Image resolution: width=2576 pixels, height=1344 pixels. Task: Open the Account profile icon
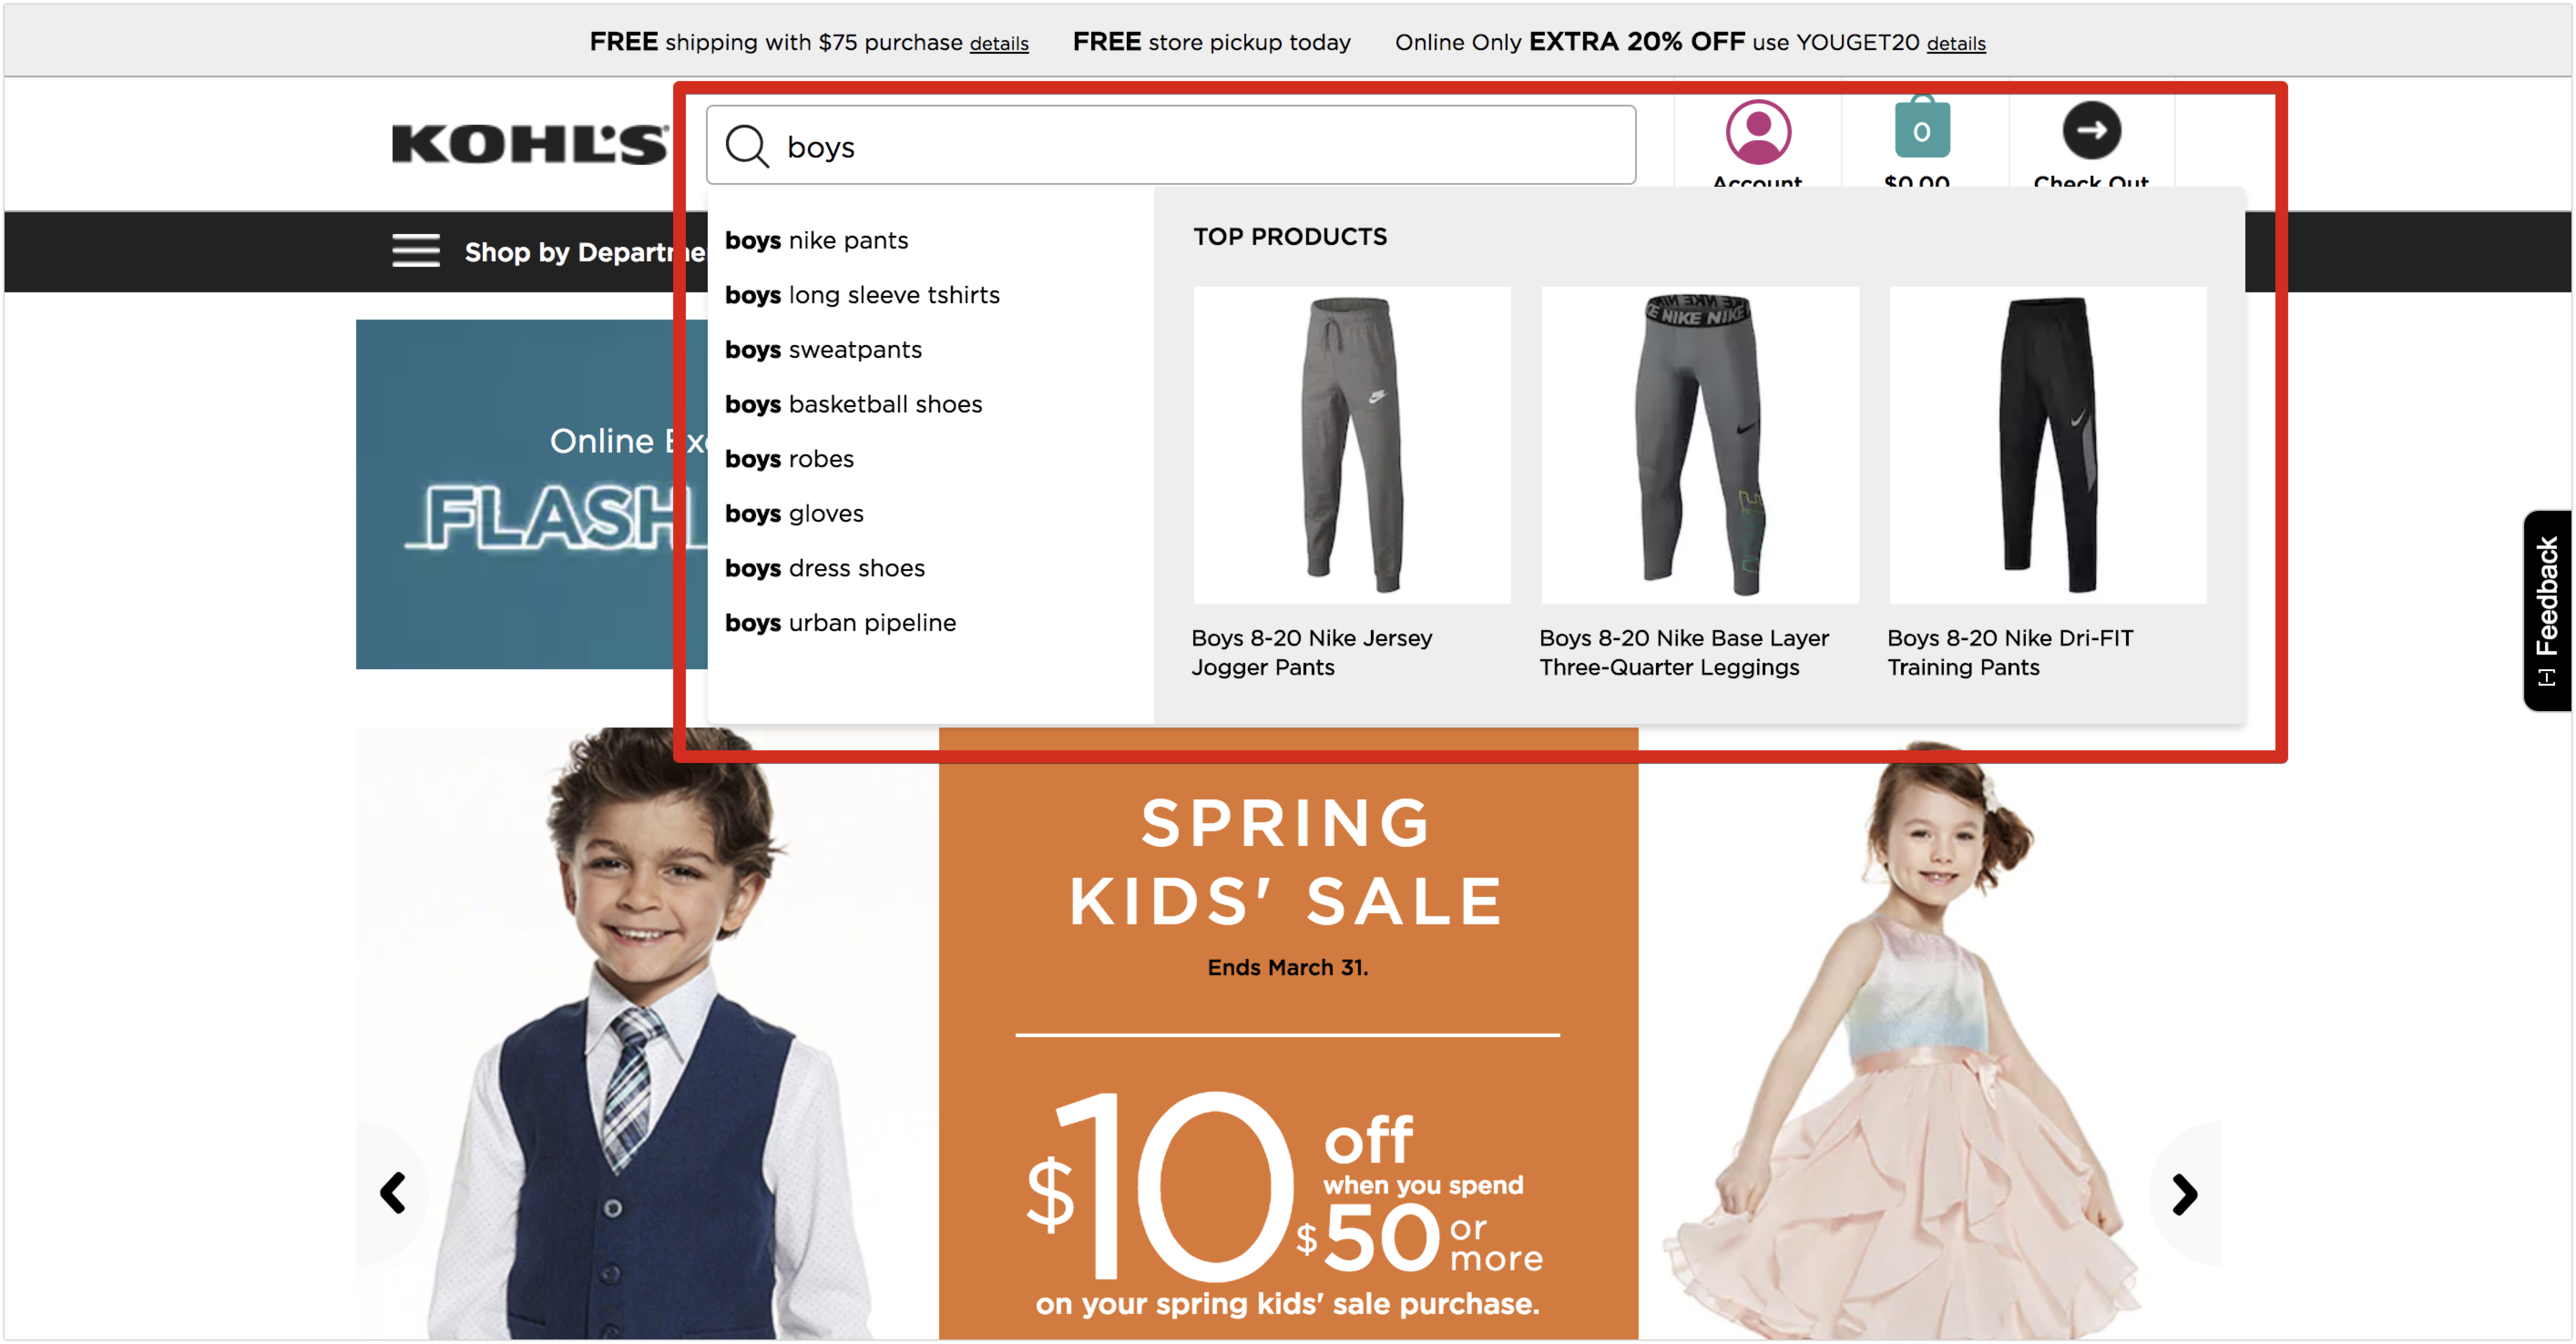tap(1757, 132)
